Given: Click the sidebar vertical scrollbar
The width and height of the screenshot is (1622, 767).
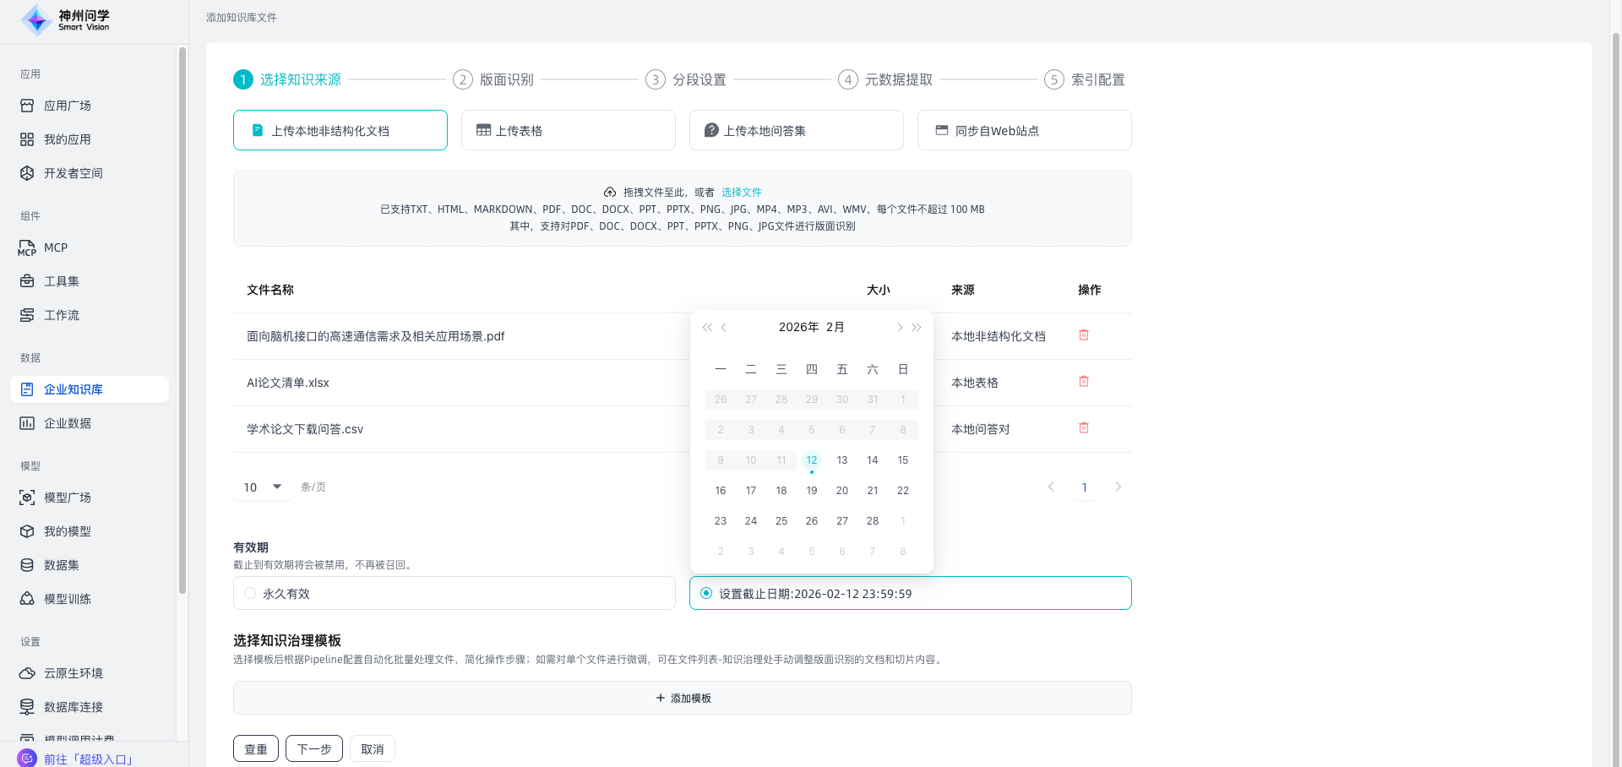Looking at the screenshot, I should pyautogui.click(x=182, y=321).
